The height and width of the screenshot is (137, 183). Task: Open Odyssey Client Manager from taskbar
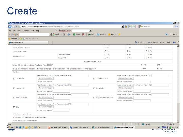pos(80,127)
